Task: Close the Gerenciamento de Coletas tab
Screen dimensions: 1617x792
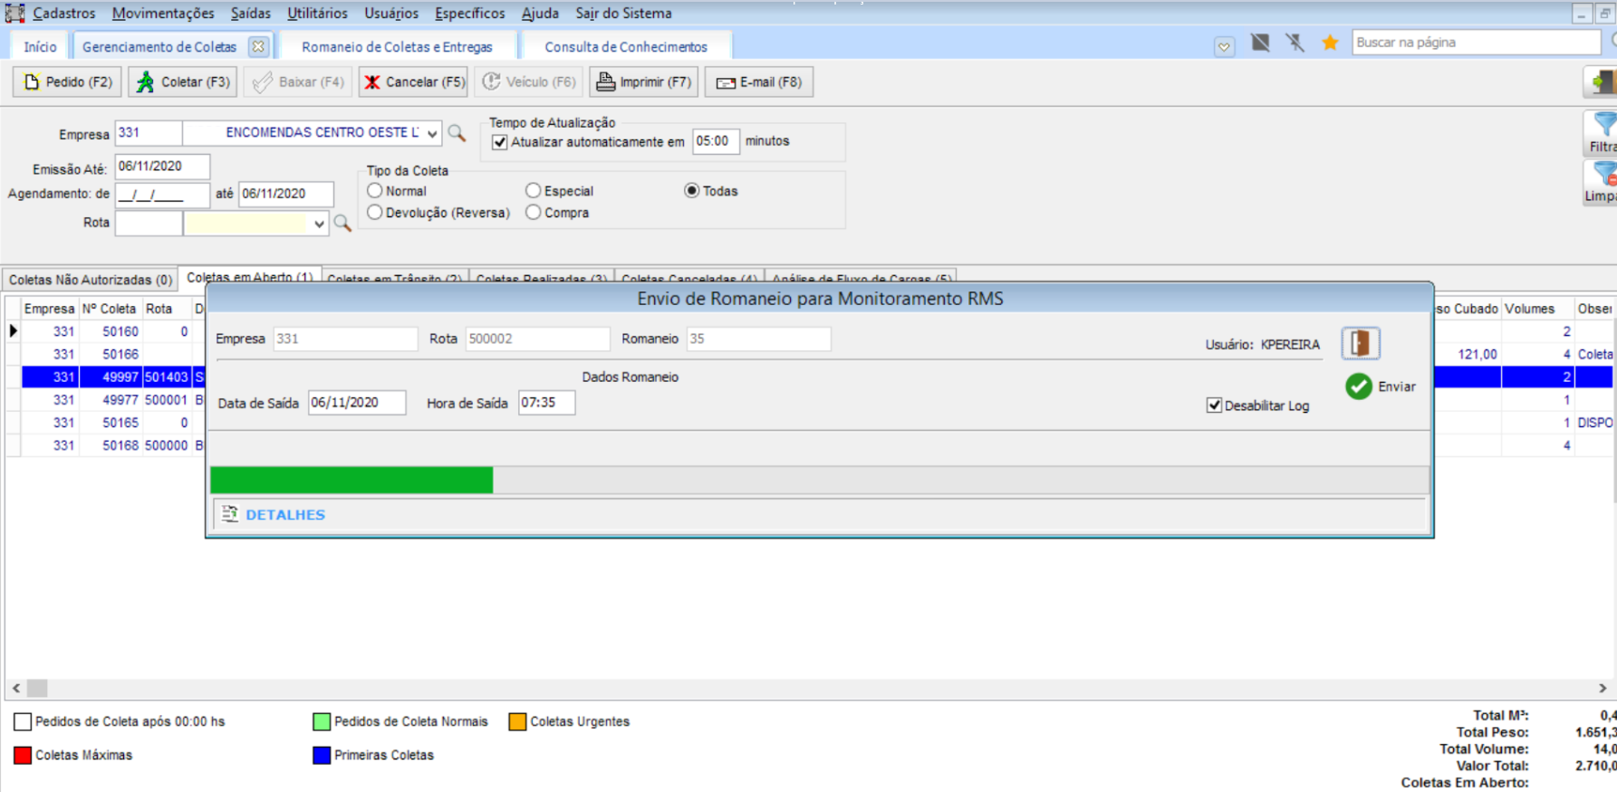Action: point(258,46)
